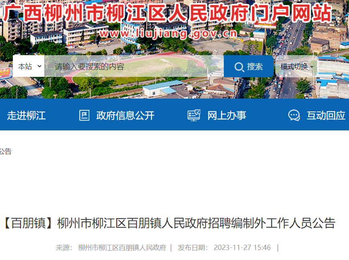The width and height of the screenshot is (349, 260).
Task: Click the chevron arrow next to 本站
Action: [39, 66]
